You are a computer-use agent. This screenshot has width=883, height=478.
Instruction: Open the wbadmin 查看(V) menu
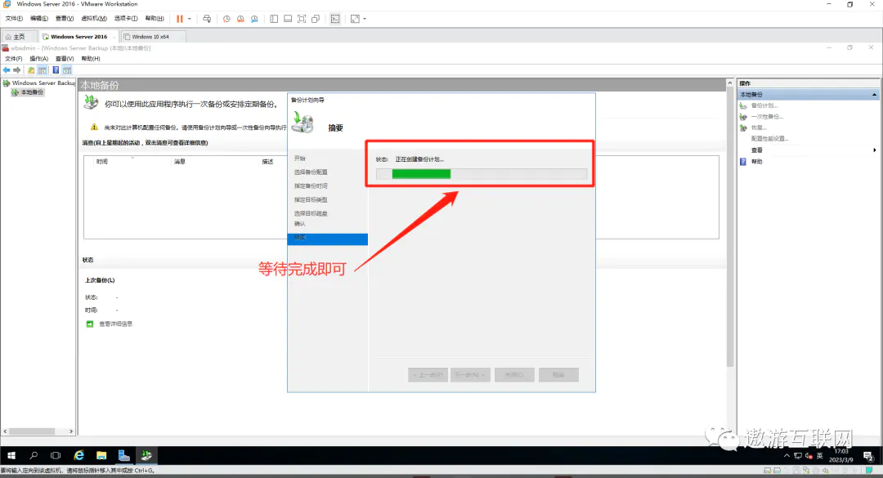(65, 59)
